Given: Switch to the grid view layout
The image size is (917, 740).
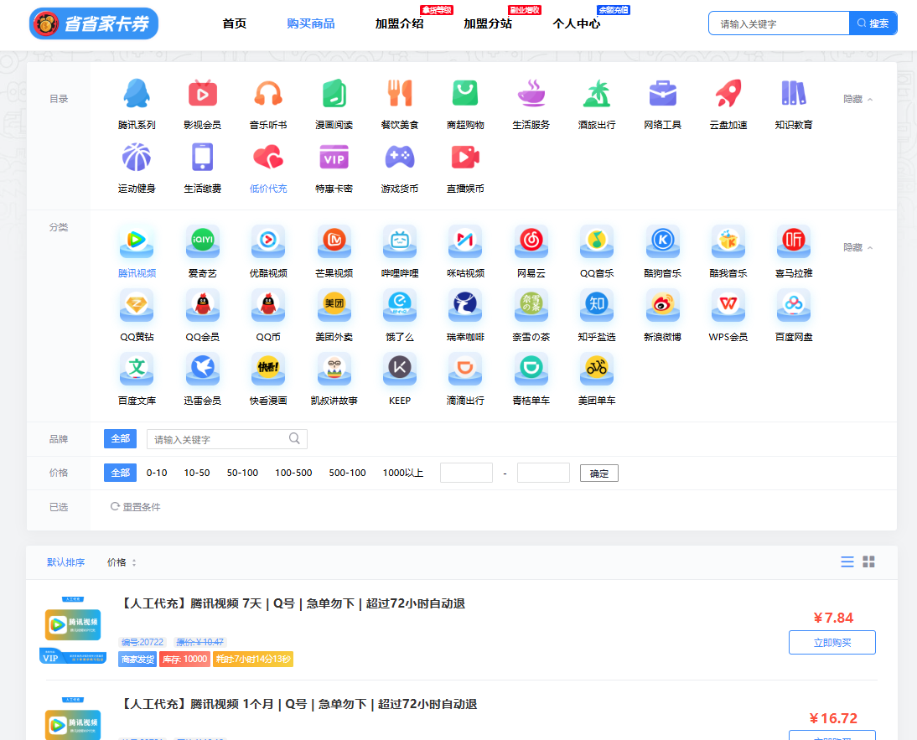Looking at the screenshot, I should (x=869, y=561).
